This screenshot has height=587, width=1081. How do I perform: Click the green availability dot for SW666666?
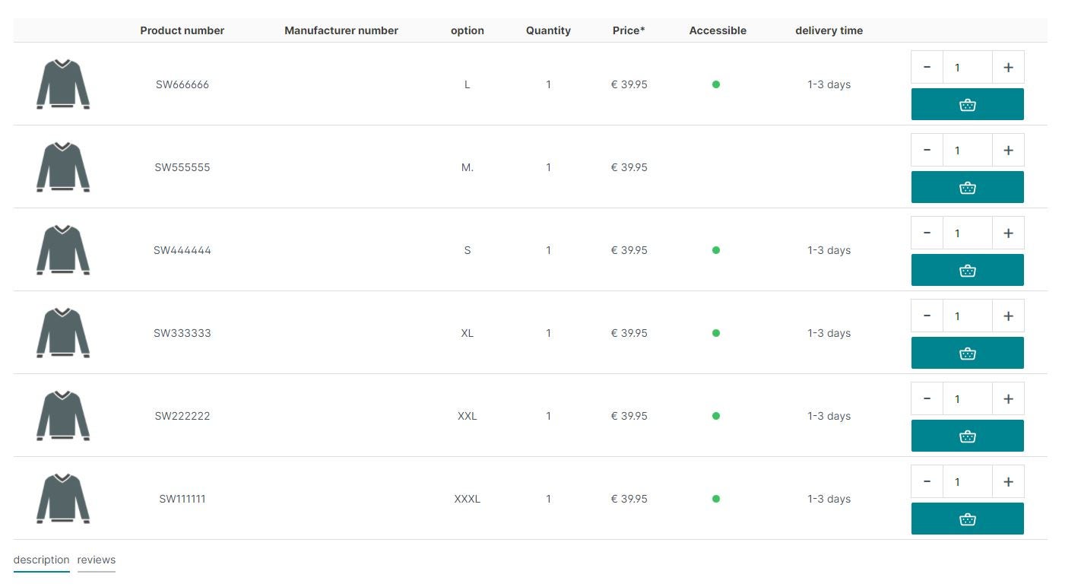click(716, 84)
